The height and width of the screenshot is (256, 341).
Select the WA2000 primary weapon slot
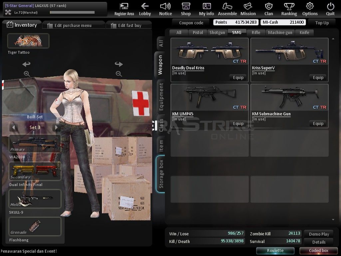point(35,143)
